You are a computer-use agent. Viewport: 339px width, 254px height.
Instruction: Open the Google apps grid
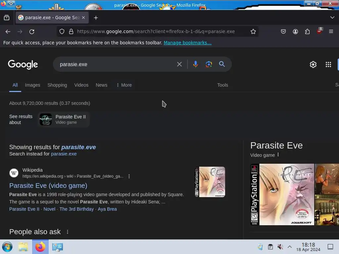328,64
